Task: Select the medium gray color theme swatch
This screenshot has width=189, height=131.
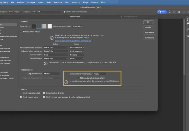Action: coord(44,26)
